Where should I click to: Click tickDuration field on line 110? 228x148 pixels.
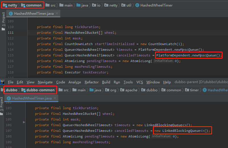click(87, 27)
